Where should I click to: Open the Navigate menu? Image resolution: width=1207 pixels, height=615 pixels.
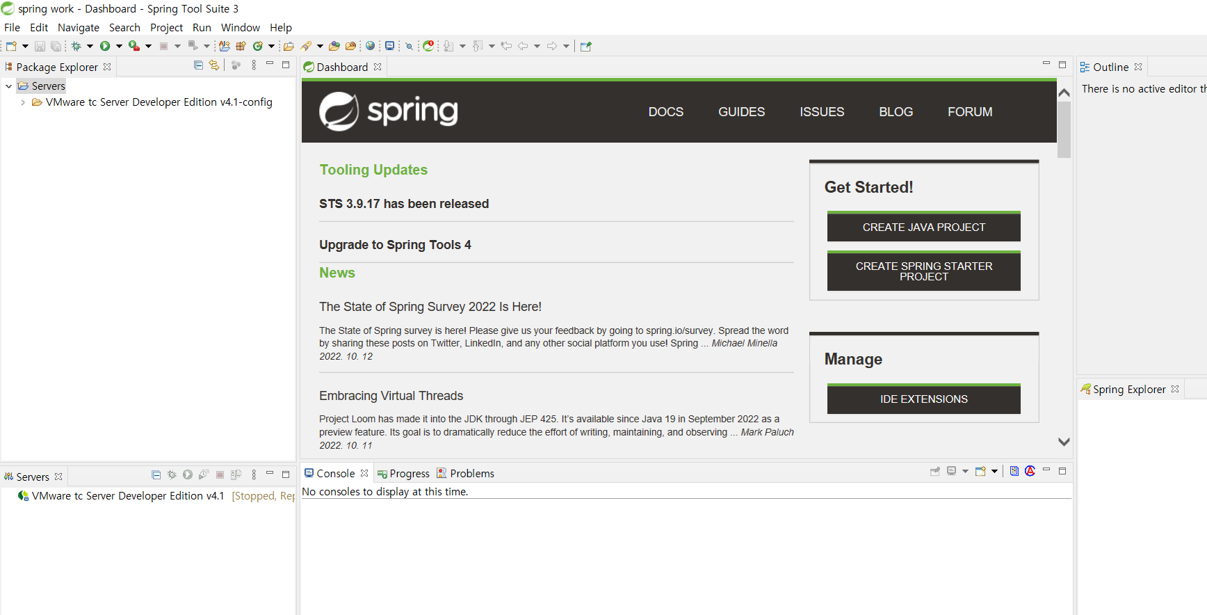click(79, 28)
